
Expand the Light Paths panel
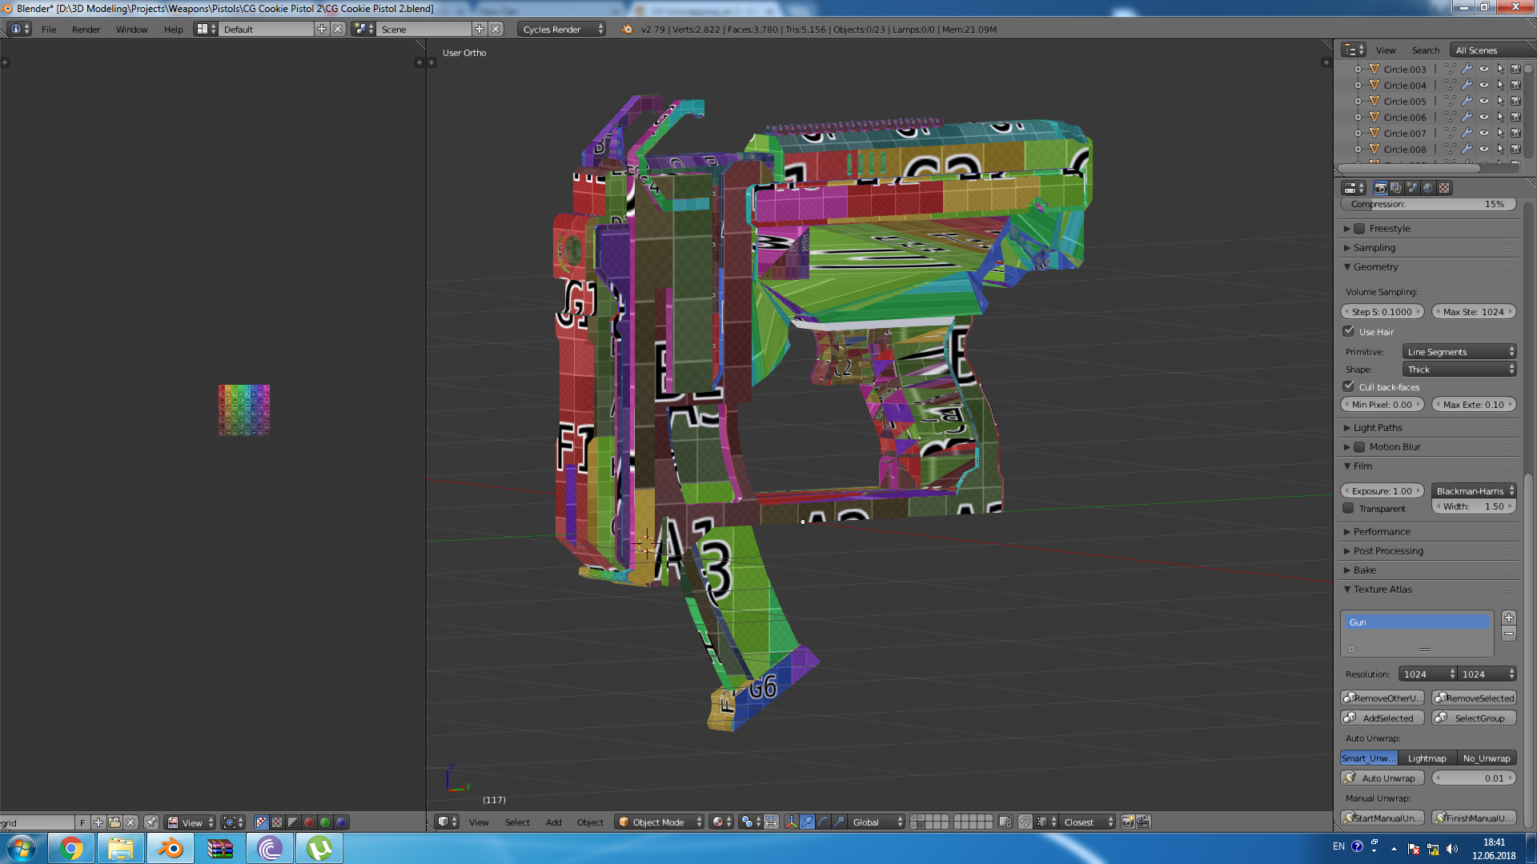tap(1378, 428)
